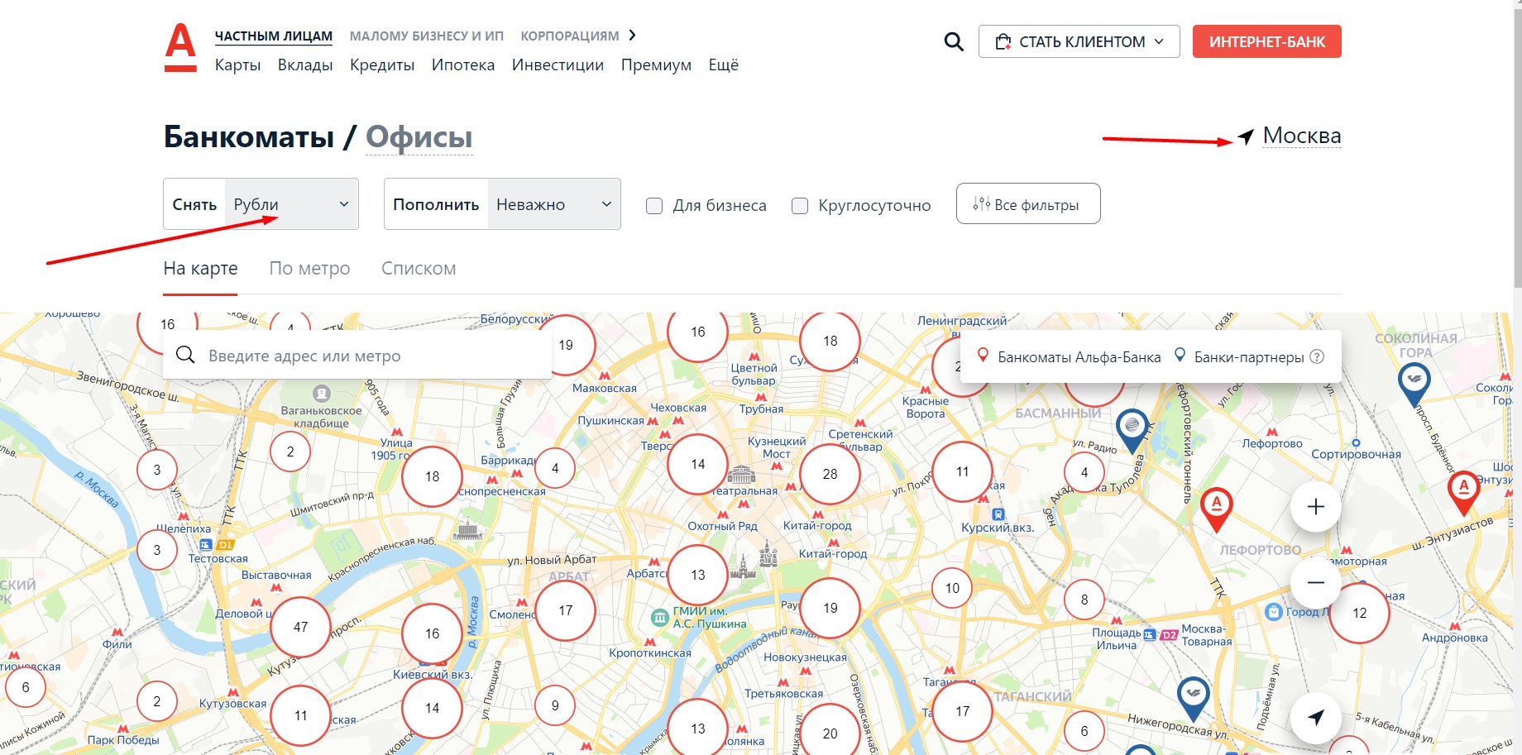This screenshot has height=755, width=1522.
Task: Open the Кредиты menu item
Action: (382, 65)
